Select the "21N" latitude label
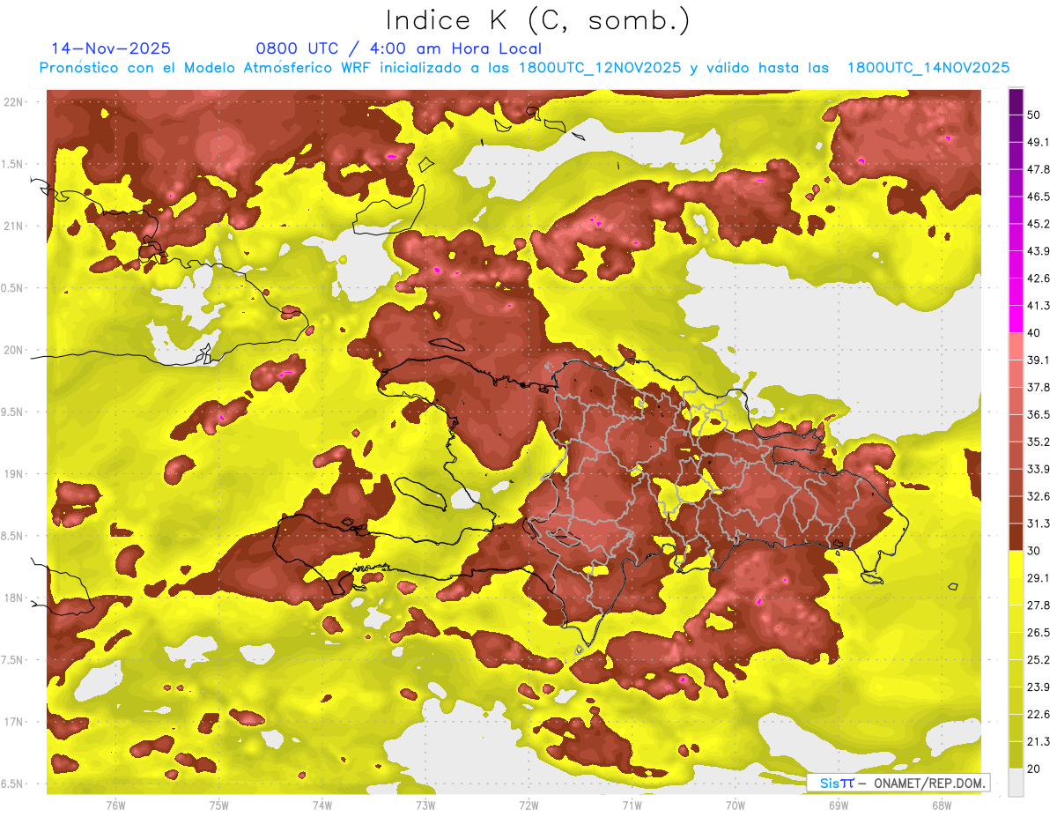This screenshot has height=817, width=1057. pyautogui.click(x=15, y=226)
